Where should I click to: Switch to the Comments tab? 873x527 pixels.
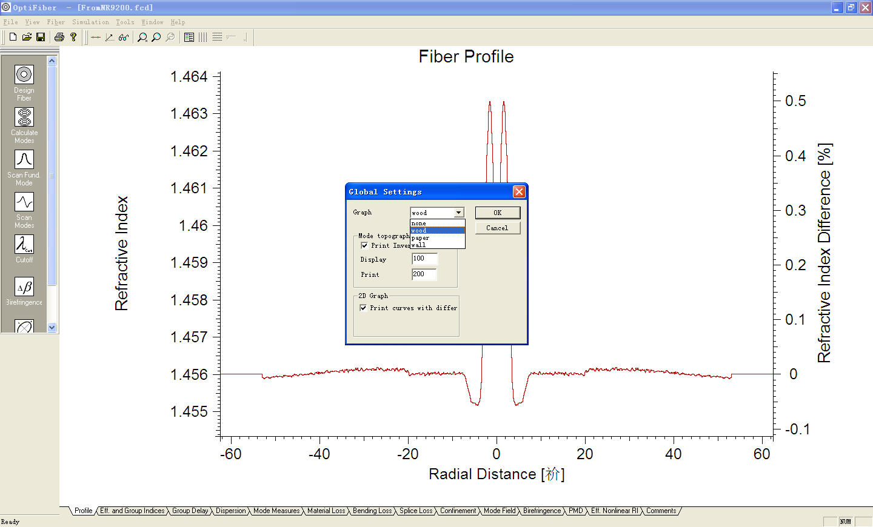[x=661, y=511]
